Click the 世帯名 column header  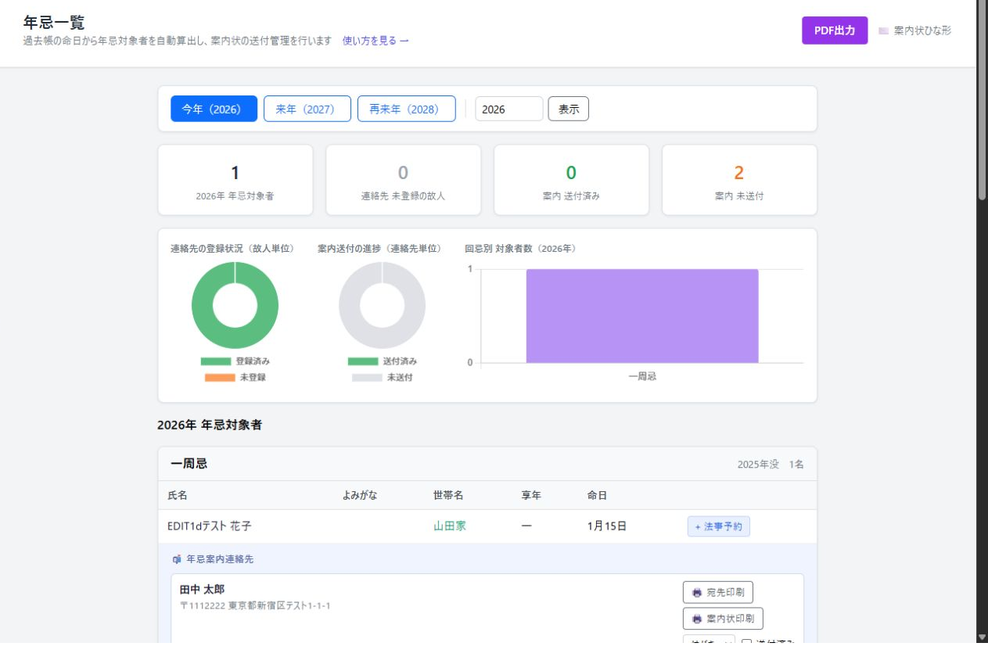(x=448, y=495)
